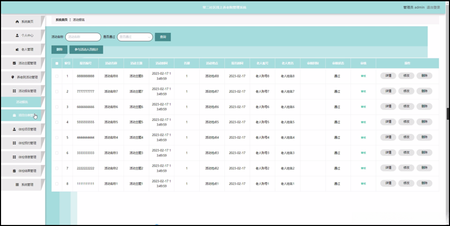This screenshot has width=450, height=226.
Task: Click the cell 活动主题5
Action: pyautogui.click(x=136, y=122)
